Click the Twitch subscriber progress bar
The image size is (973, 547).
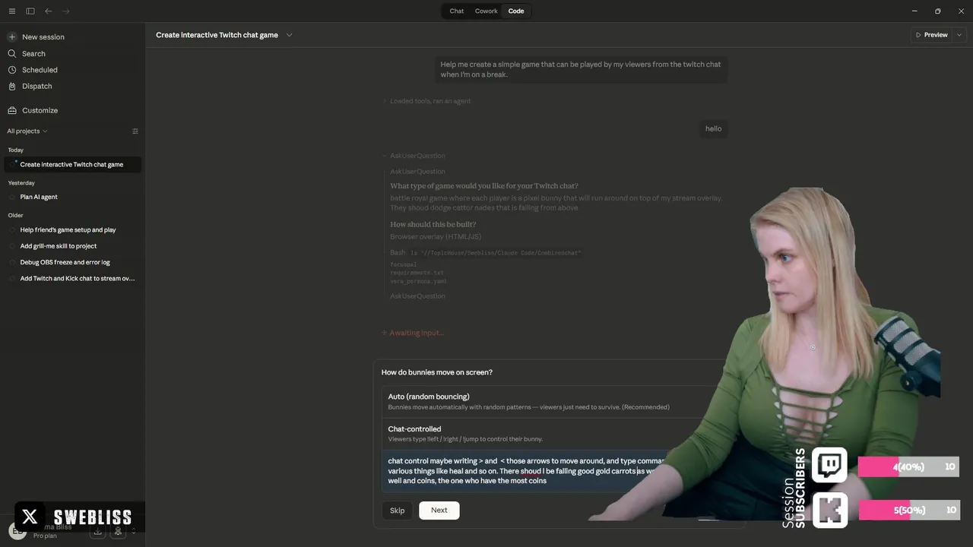click(908, 466)
